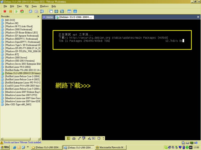This screenshot has height=150, width=201.
Task: Suspend the virtual machine with the pause button
Action: click(x=11, y=11)
